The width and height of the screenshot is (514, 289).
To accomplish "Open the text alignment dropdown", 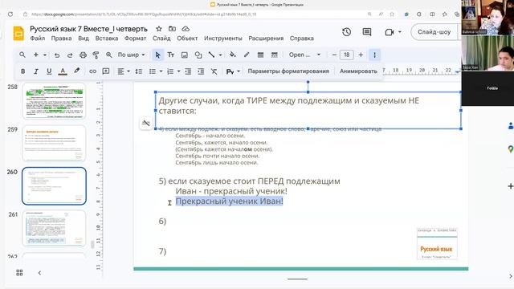I will [124, 71].
